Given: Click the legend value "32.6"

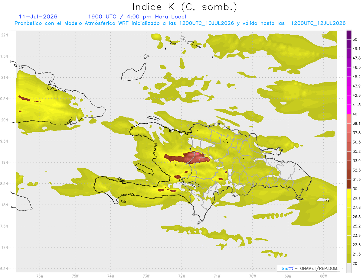Looking at the screenshot, I should [x=357, y=170].
